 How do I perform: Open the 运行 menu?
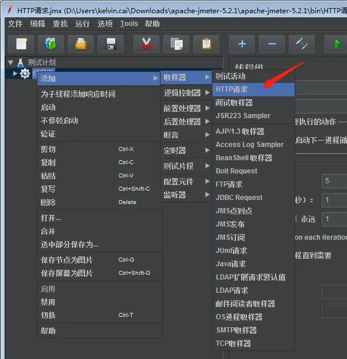[82, 24]
